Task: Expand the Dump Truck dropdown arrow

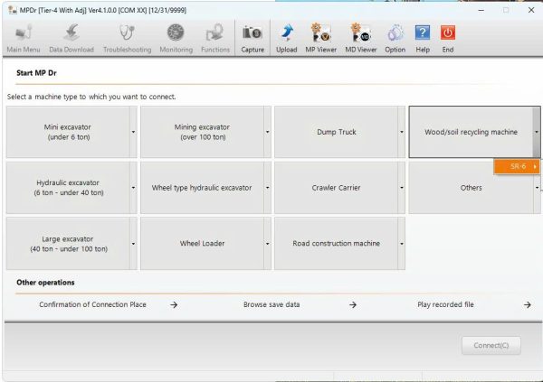Action: (x=401, y=132)
